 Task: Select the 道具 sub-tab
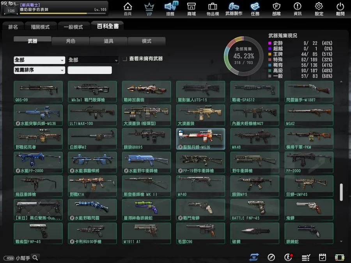pyautogui.click(x=108, y=41)
